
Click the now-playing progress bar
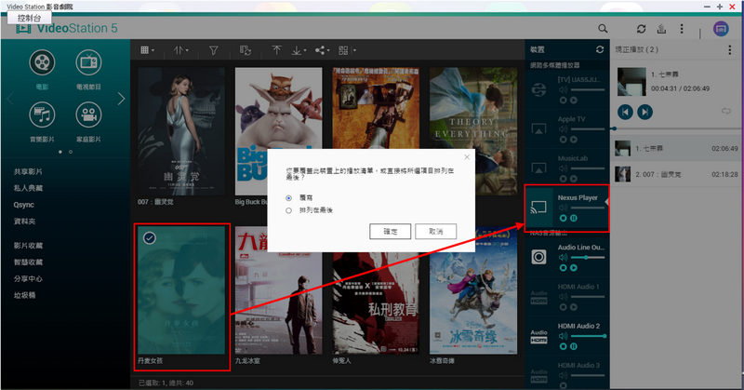677,128
